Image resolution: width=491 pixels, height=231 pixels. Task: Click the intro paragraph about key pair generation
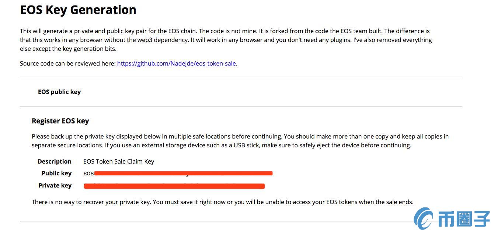pos(226,40)
